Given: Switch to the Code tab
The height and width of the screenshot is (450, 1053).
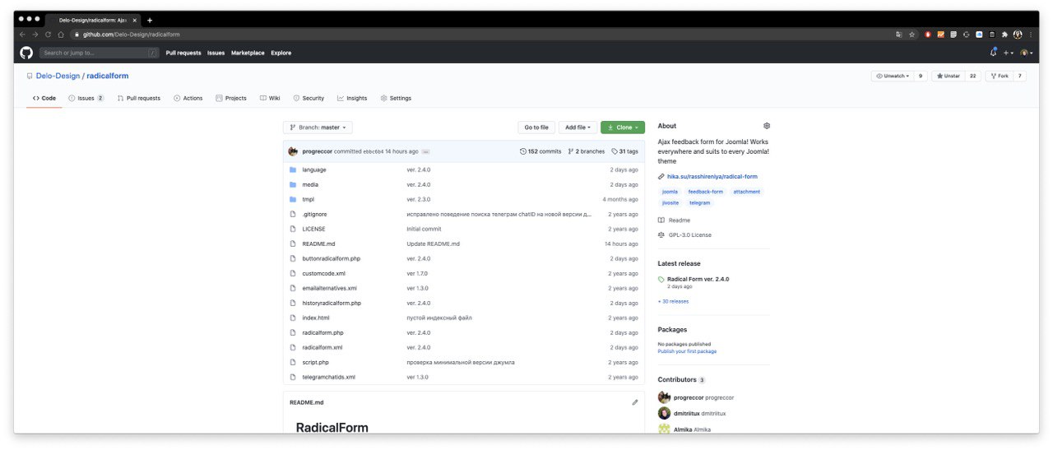Looking at the screenshot, I should tap(44, 98).
